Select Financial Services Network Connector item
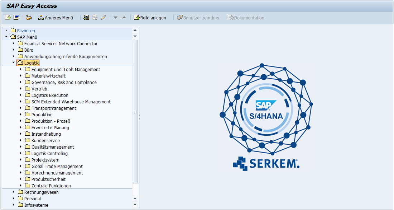 coord(61,43)
